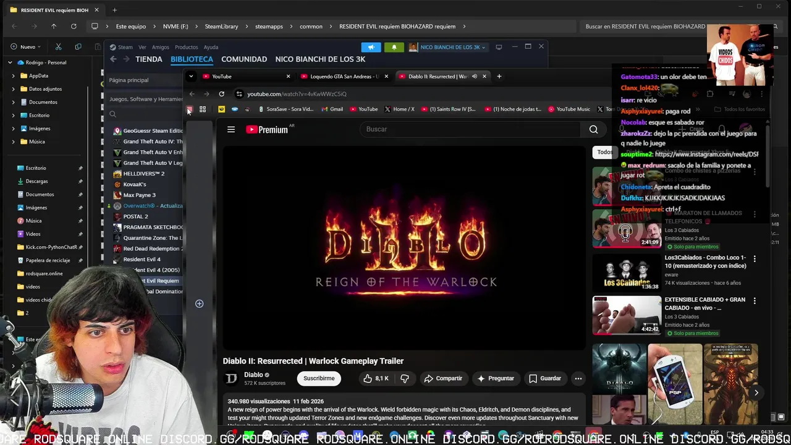Screen dimensions: 791x445
Task: Click Preguntar button under the video
Action: pyautogui.click(x=497, y=378)
